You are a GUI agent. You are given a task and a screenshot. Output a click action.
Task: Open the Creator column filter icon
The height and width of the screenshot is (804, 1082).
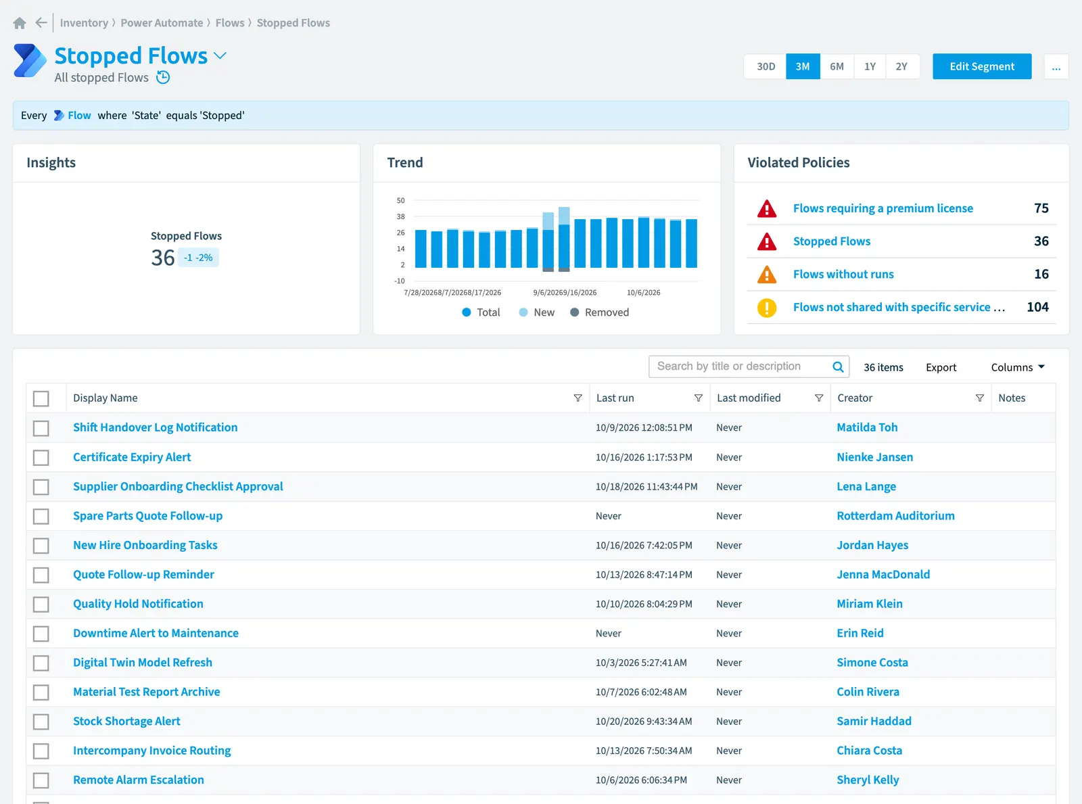tap(979, 398)
